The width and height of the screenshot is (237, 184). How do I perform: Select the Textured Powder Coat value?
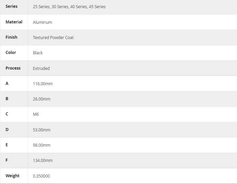(x=53, y=37)
